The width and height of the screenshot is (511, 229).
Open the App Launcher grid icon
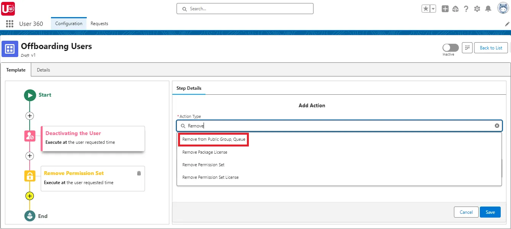(9, 24)
